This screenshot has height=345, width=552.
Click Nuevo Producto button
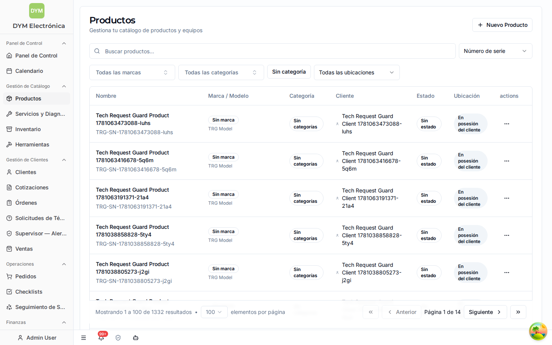(x=502, y=25)
